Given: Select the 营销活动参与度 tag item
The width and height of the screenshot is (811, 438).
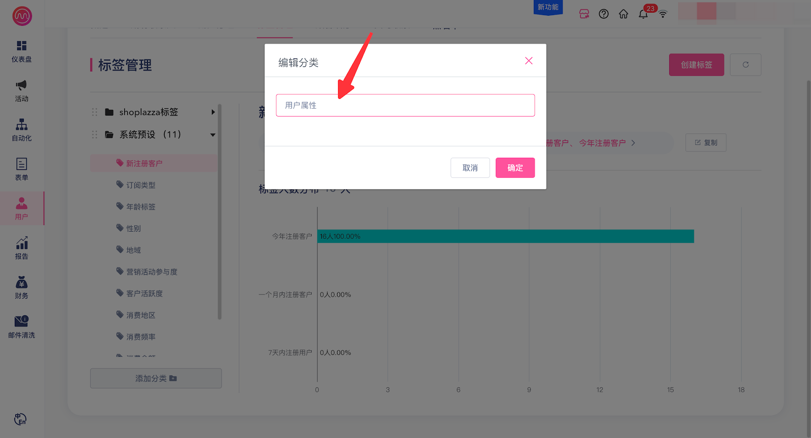Looking at the screenshot, I should (152, 272).
